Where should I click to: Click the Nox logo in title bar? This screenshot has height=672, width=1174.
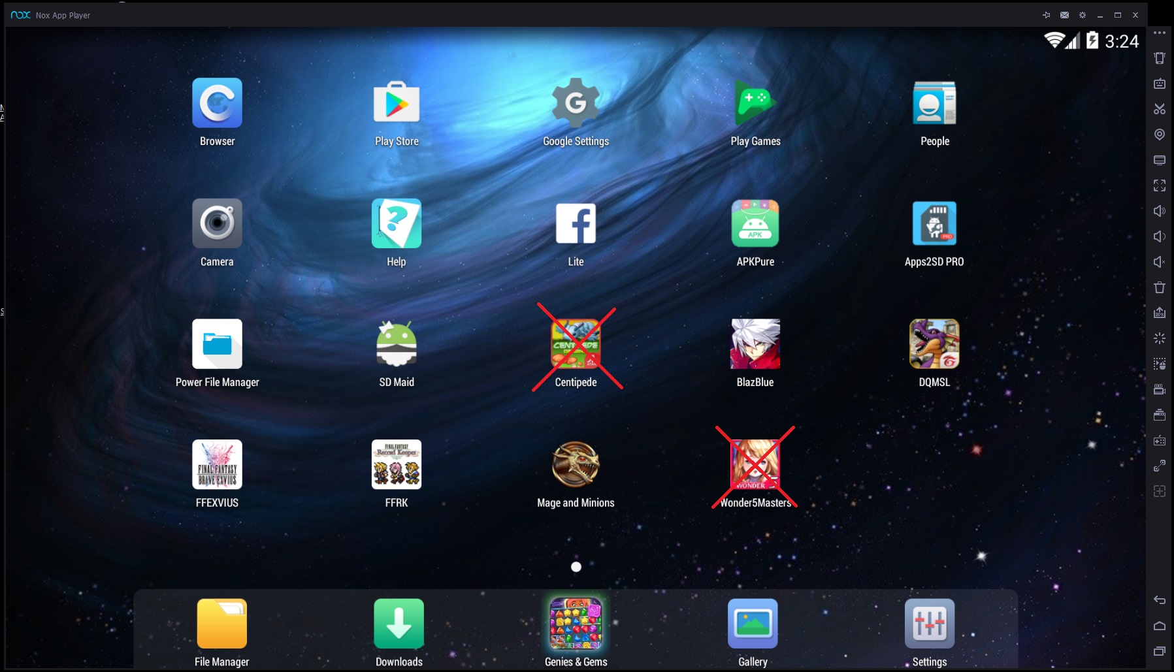[x=20, y=15]
